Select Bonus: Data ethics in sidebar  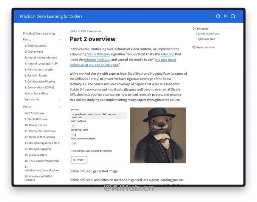point(36,93)
